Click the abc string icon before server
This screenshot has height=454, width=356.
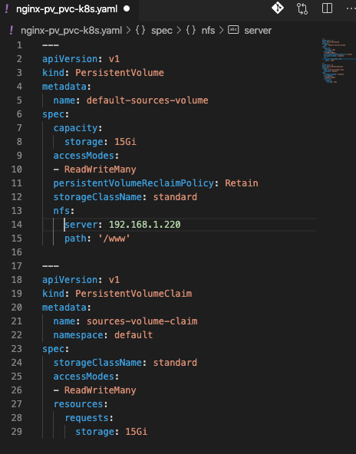coord(233,30)
